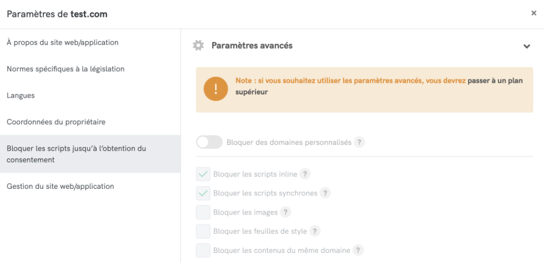This screenshot has height=263, width=544.
Task: Close the Paramètres de test.com dialog
Action: tap(534, 13)
